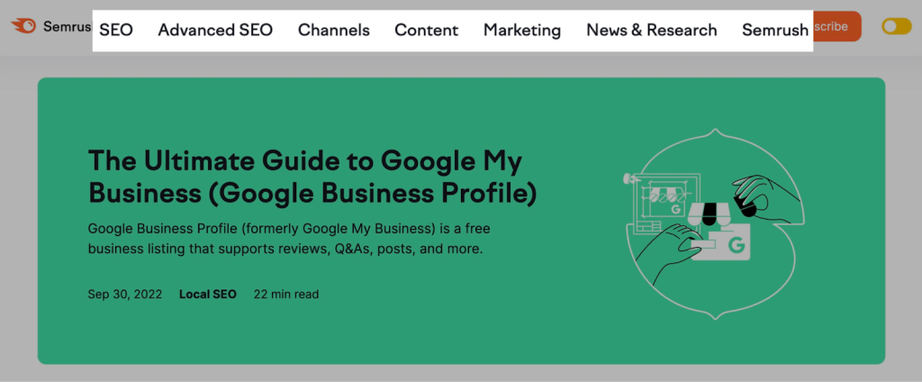Click the Sep 30, 2022 publish date

(124, 294)
